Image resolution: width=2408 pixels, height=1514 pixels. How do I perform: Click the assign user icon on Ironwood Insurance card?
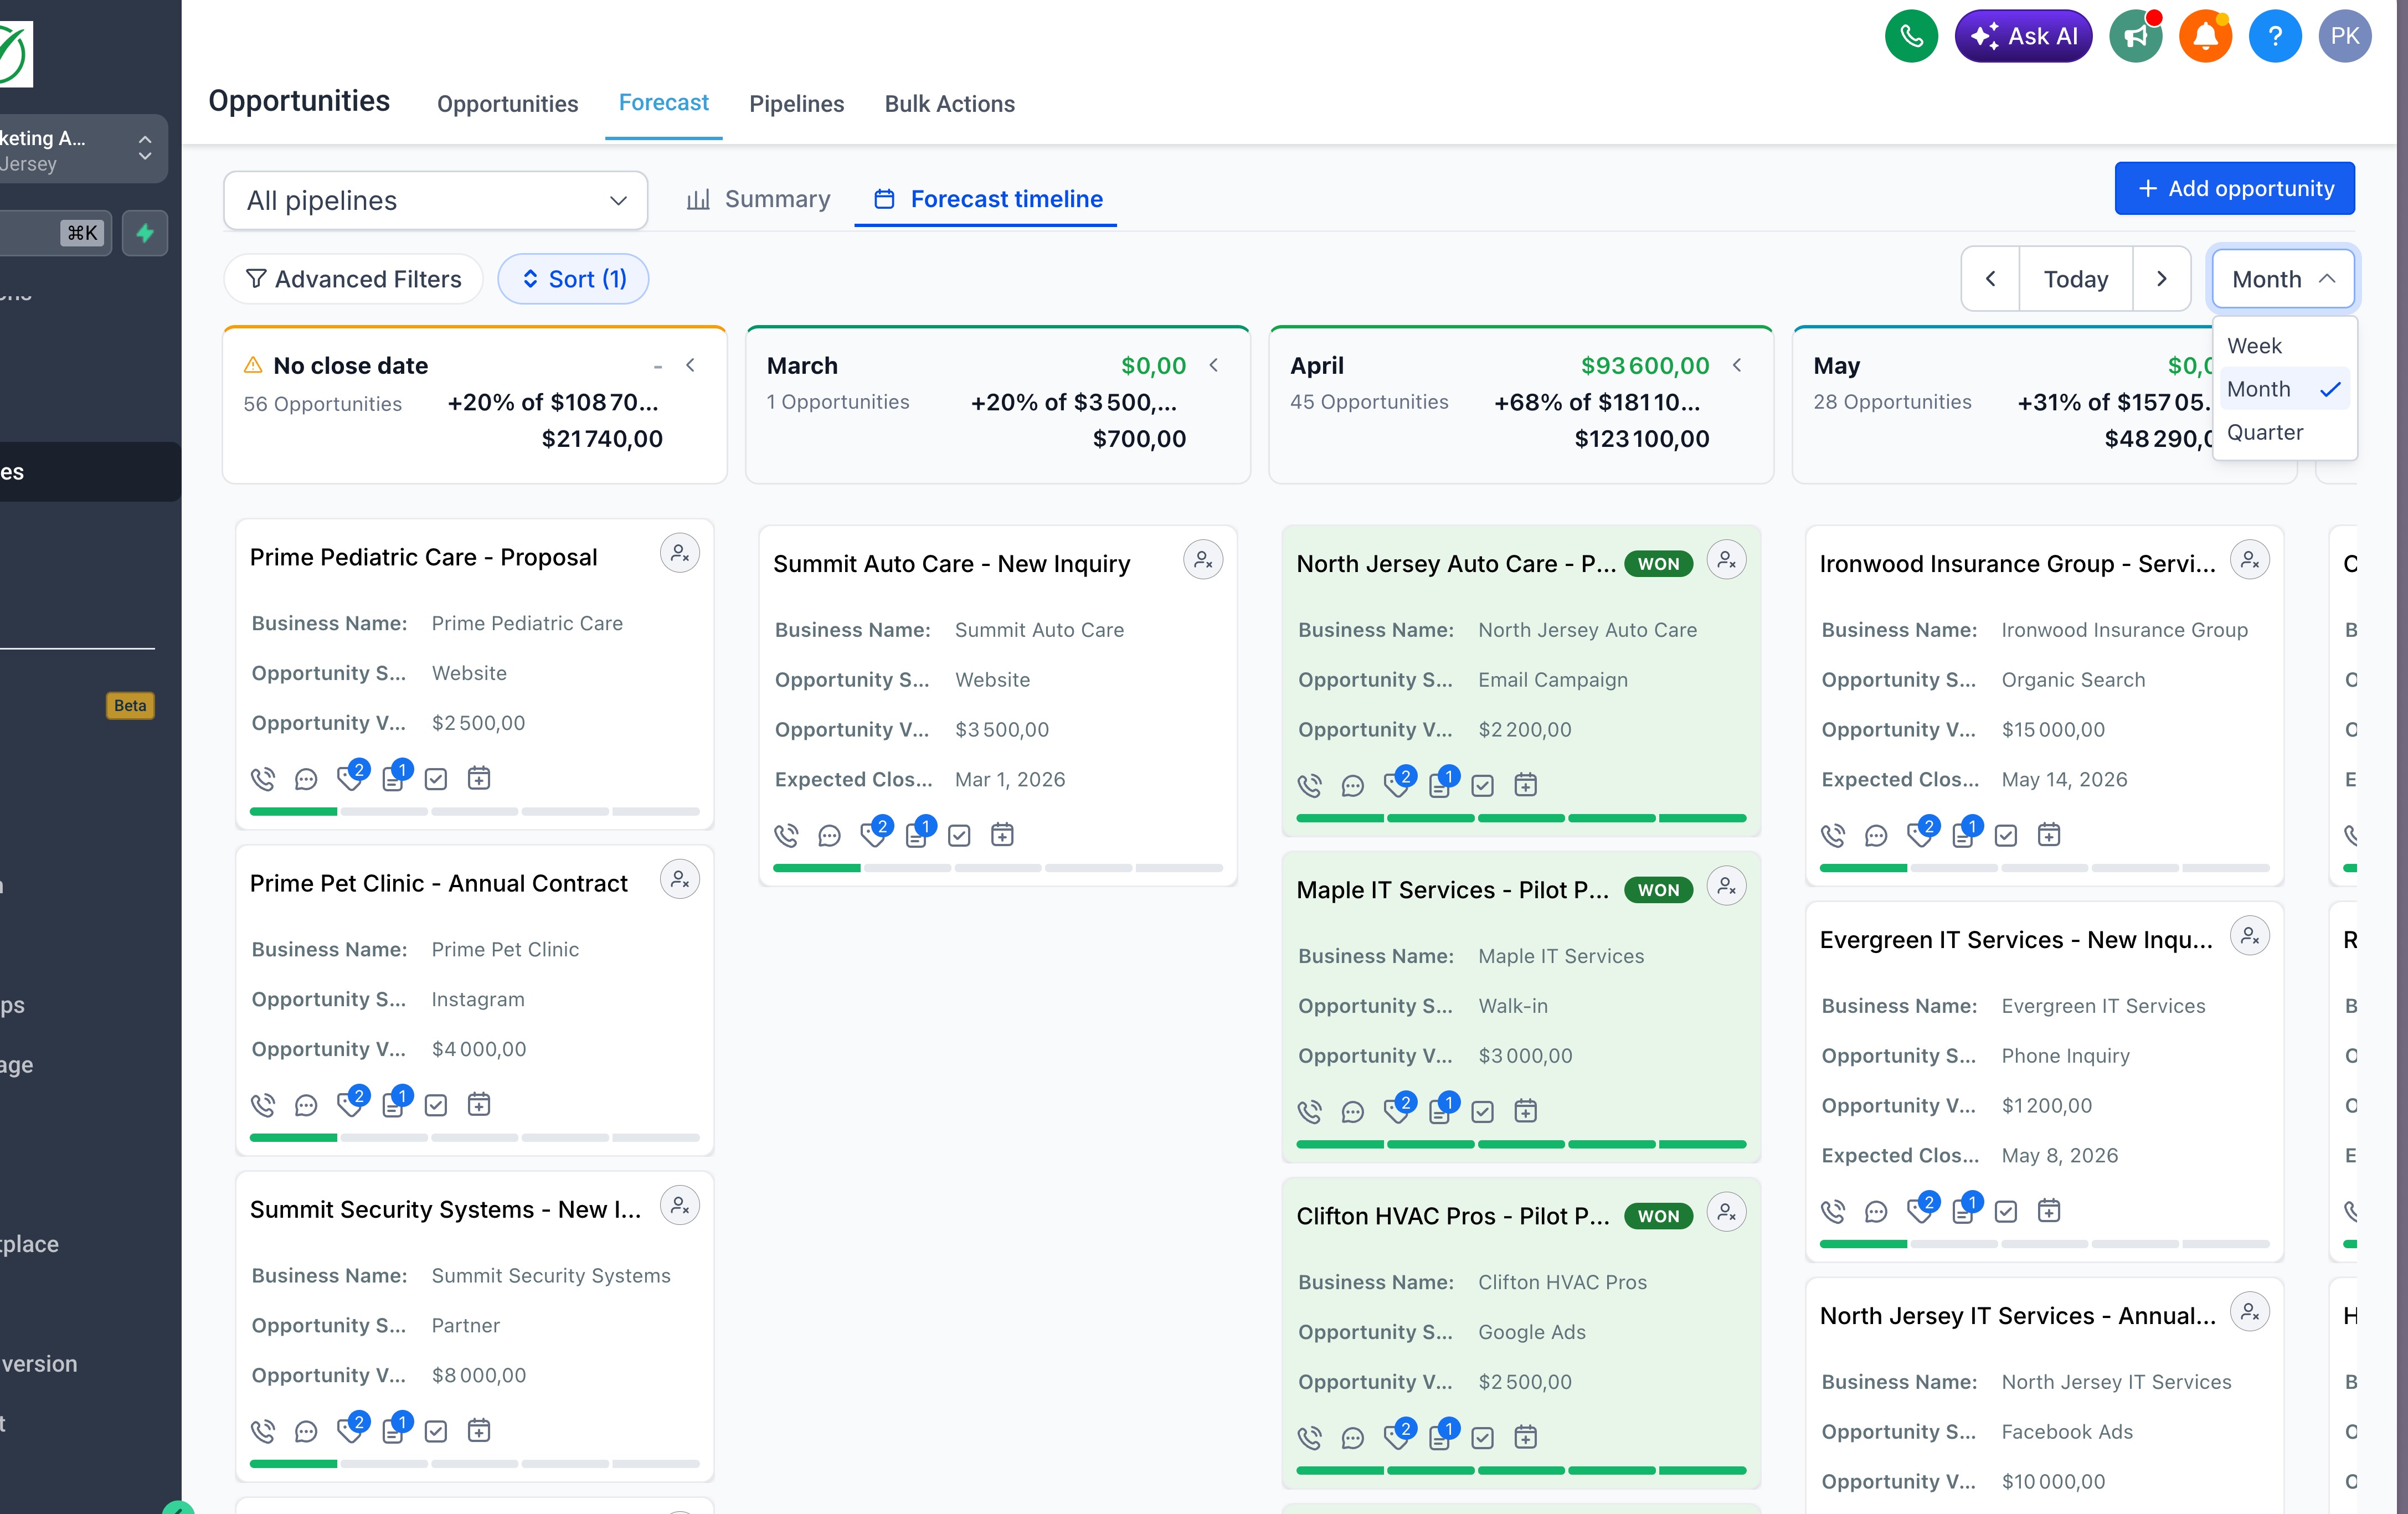click(2249, 560)
